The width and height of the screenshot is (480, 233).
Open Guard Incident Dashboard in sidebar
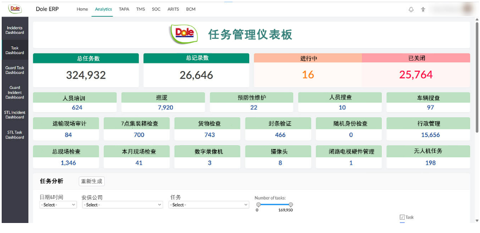pos(14,92)
